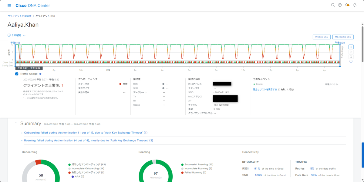Move timeline forward with right chevron
This screenshot has height=182, width=364.
click(351, 52)
